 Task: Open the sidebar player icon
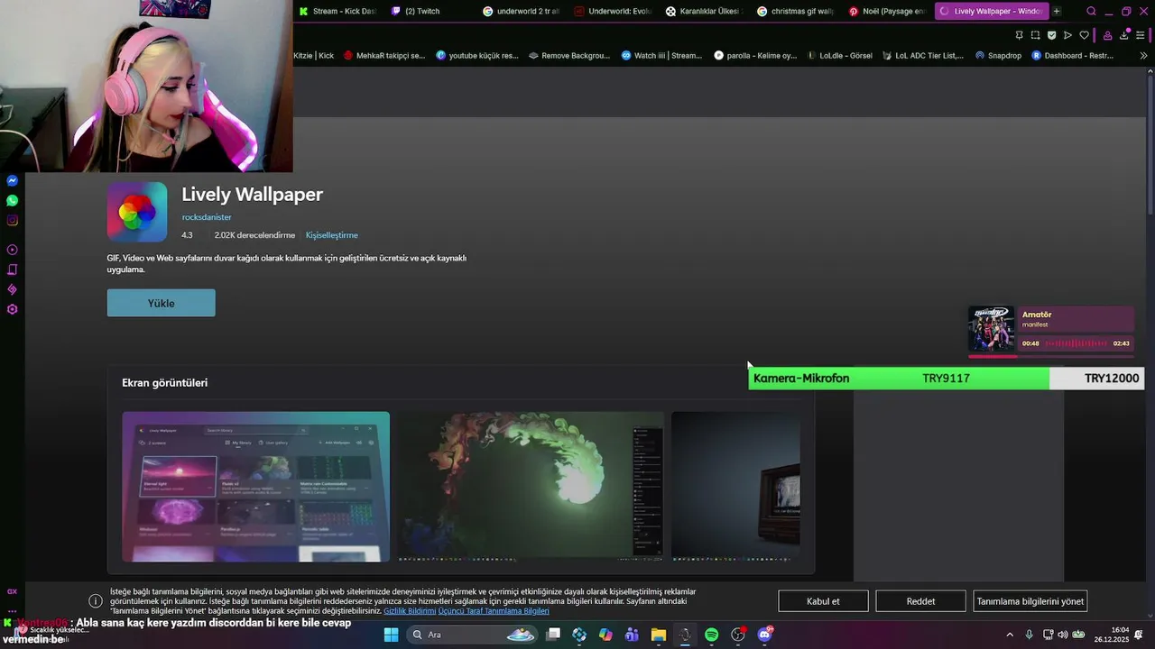[x=13, y=250]
